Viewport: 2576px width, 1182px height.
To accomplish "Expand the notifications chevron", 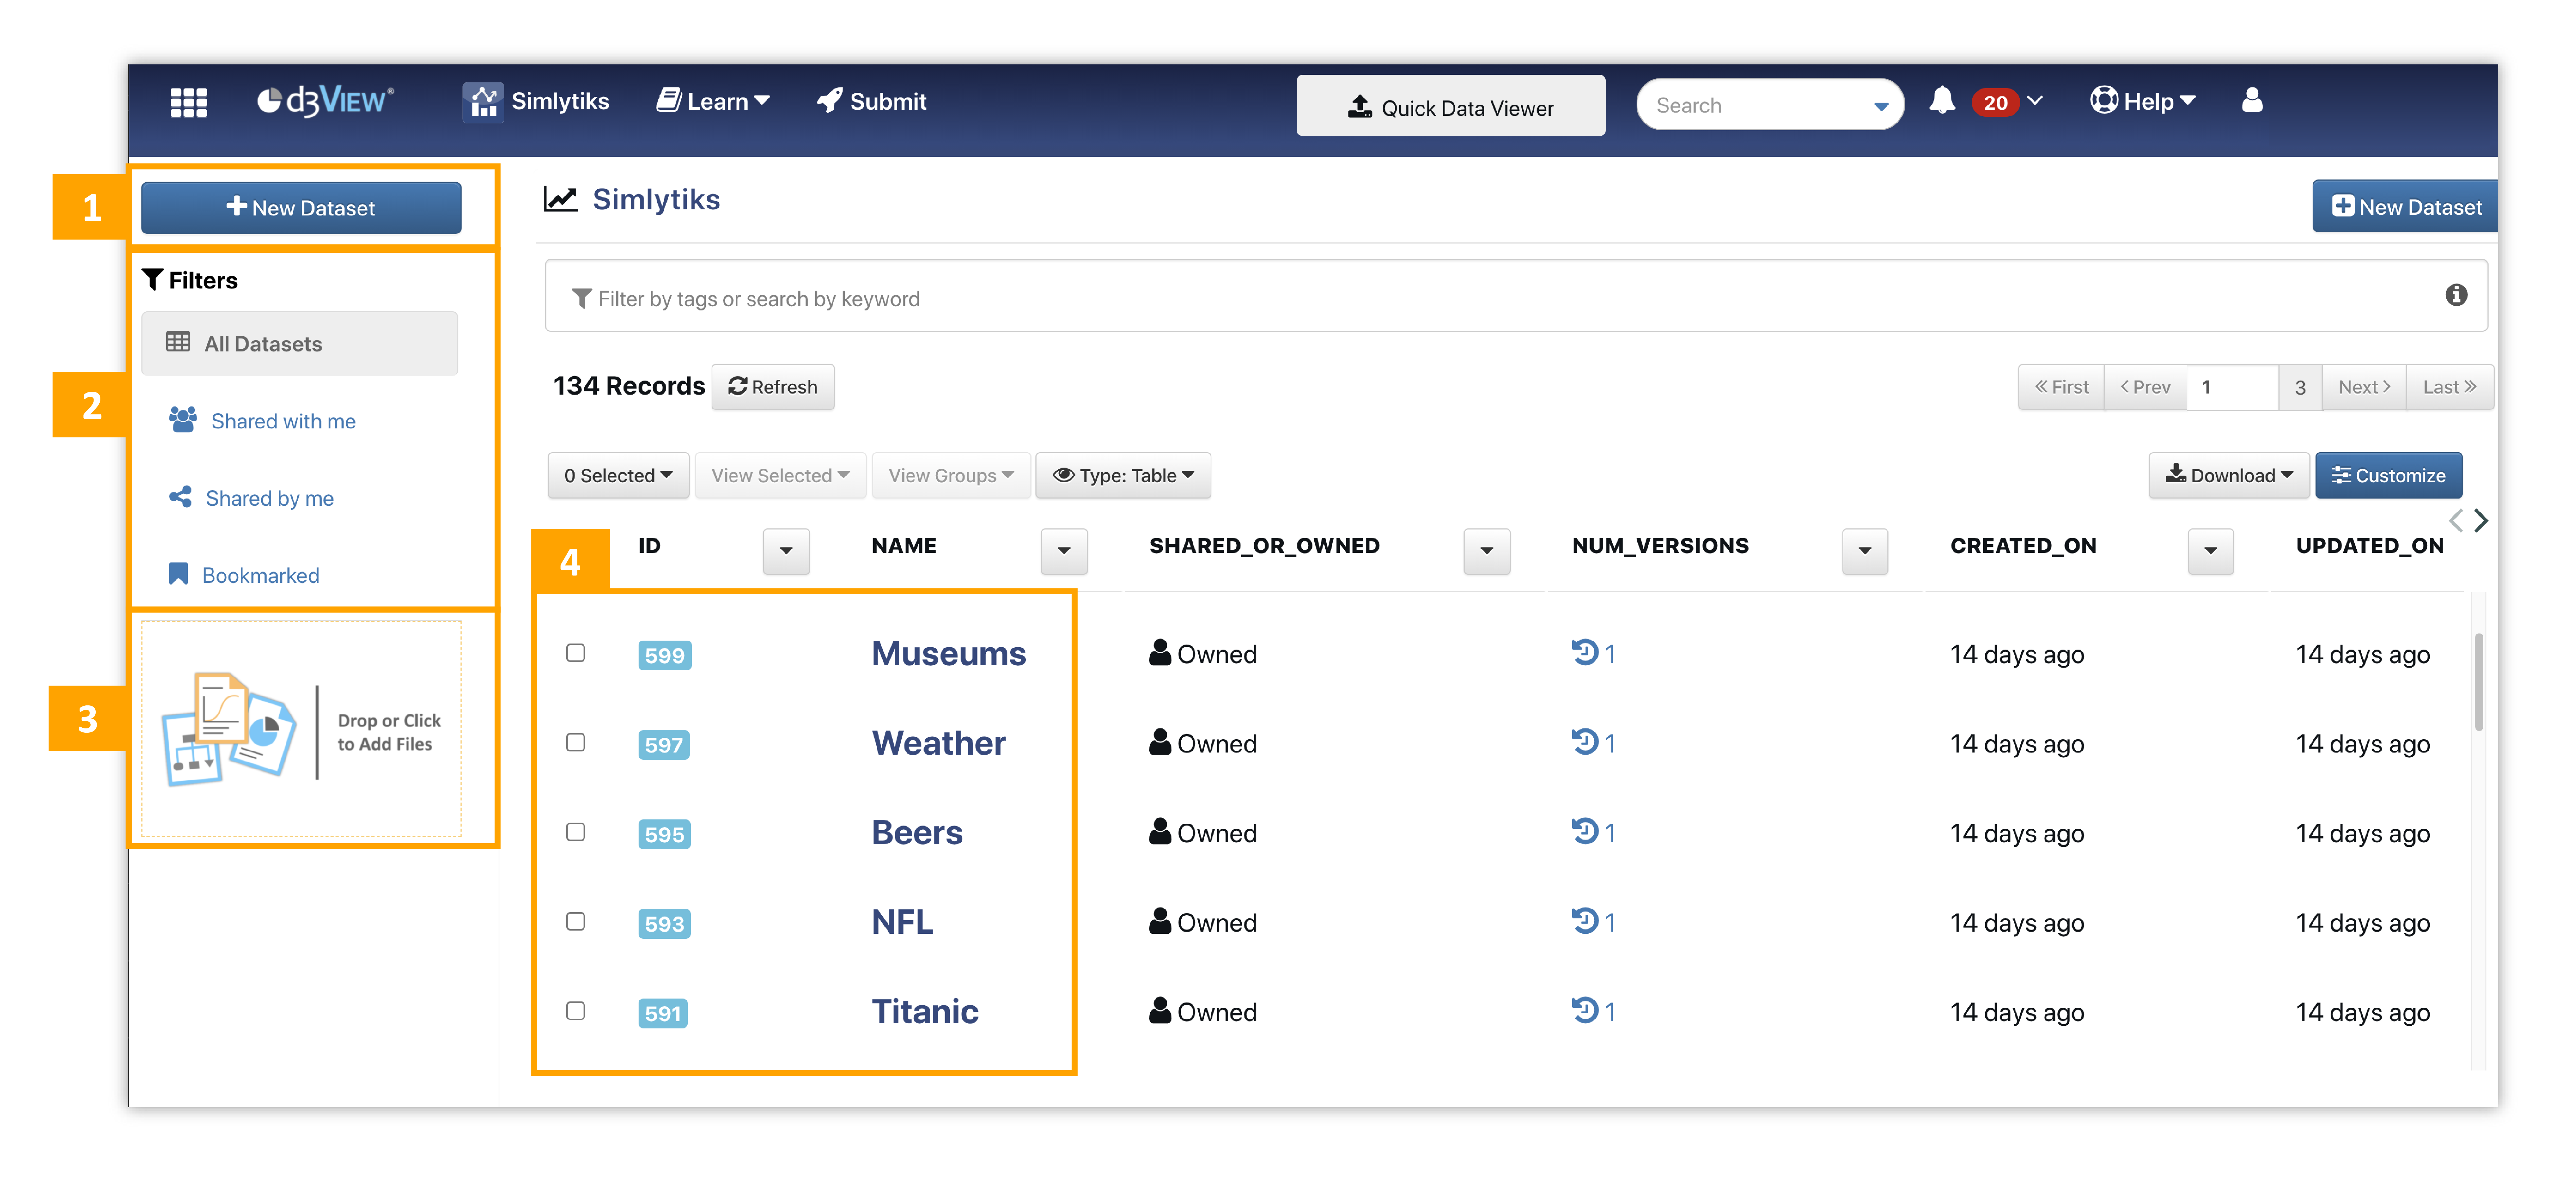I will pyautogui.click(x=2035, y=101).
